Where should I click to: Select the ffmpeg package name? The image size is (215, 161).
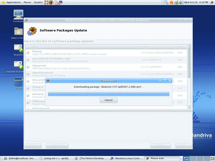[x=37, y=52]
